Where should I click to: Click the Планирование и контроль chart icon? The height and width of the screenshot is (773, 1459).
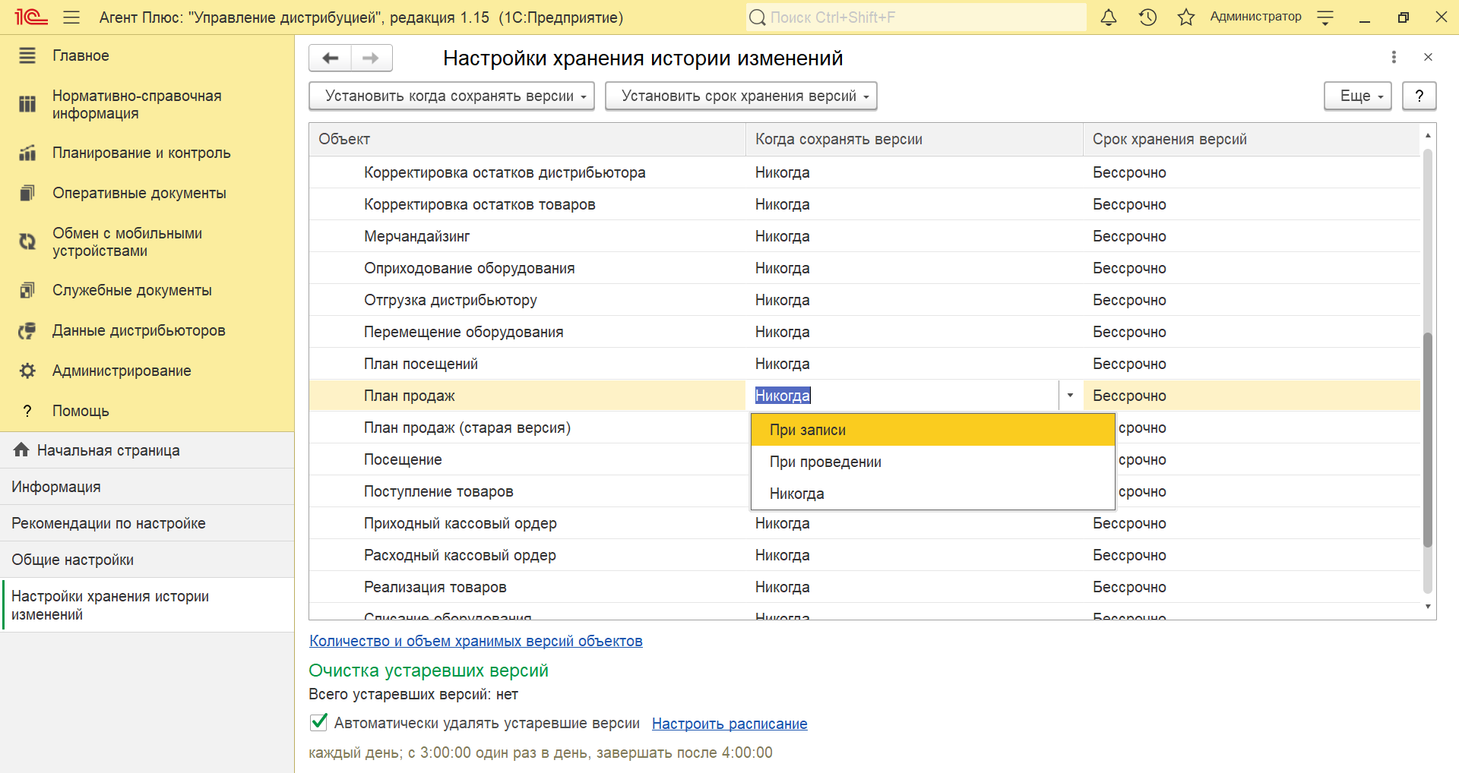coord(27,153)
